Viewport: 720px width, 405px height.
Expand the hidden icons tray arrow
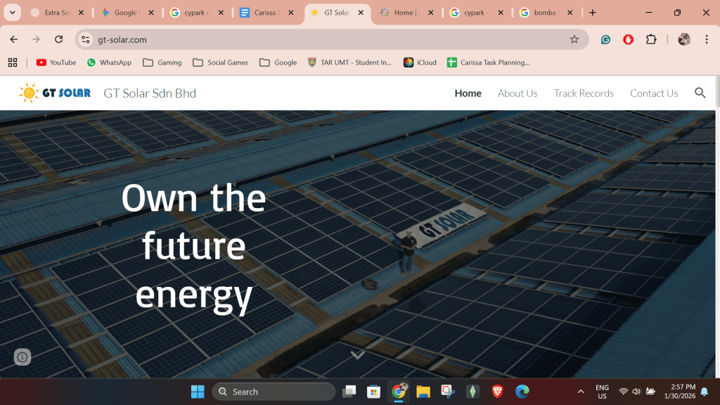(x=580, y=391)
